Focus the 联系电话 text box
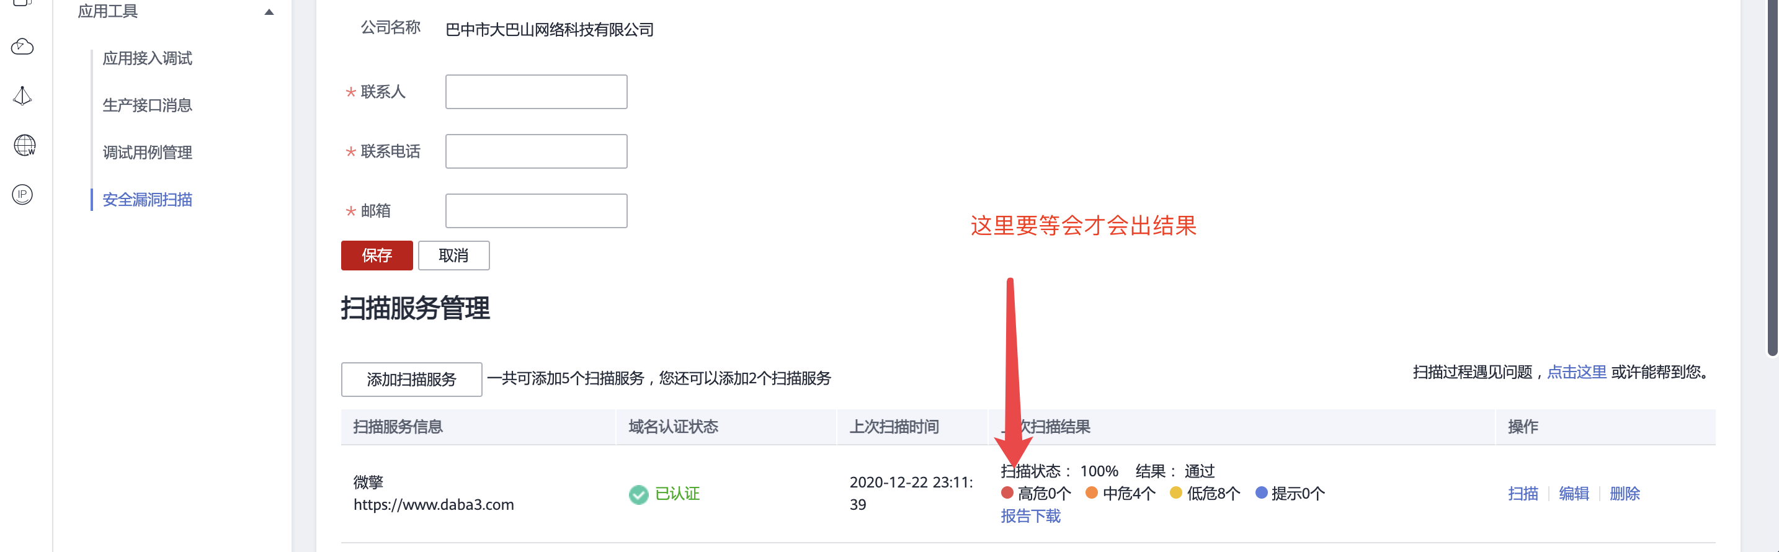This screenshot has width=1779, height=552. point(536,151)
